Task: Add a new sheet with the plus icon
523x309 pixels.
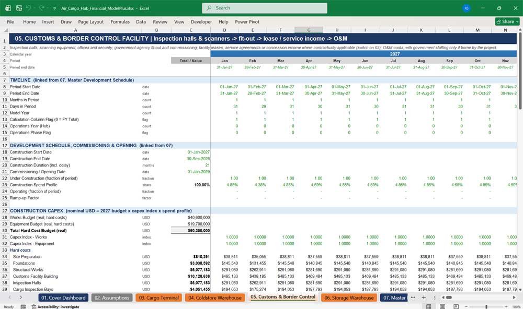Action: (x=424, y=298)
